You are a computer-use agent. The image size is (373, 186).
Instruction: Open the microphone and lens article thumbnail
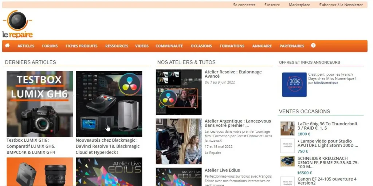coord(40,172)
